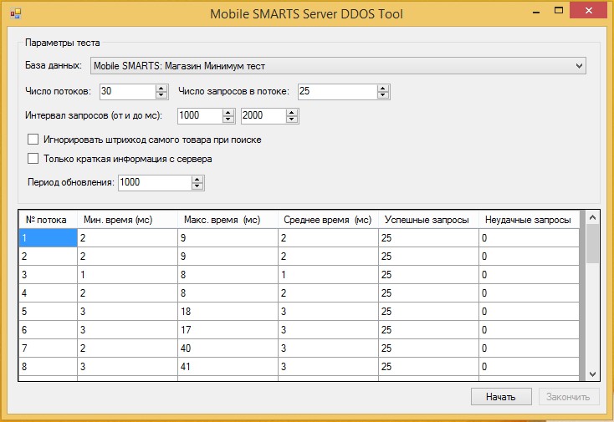The height and width of the screenshot is (422, 614).
Task: Click the Успешные запросы column header
Action: tap(428, 220)
